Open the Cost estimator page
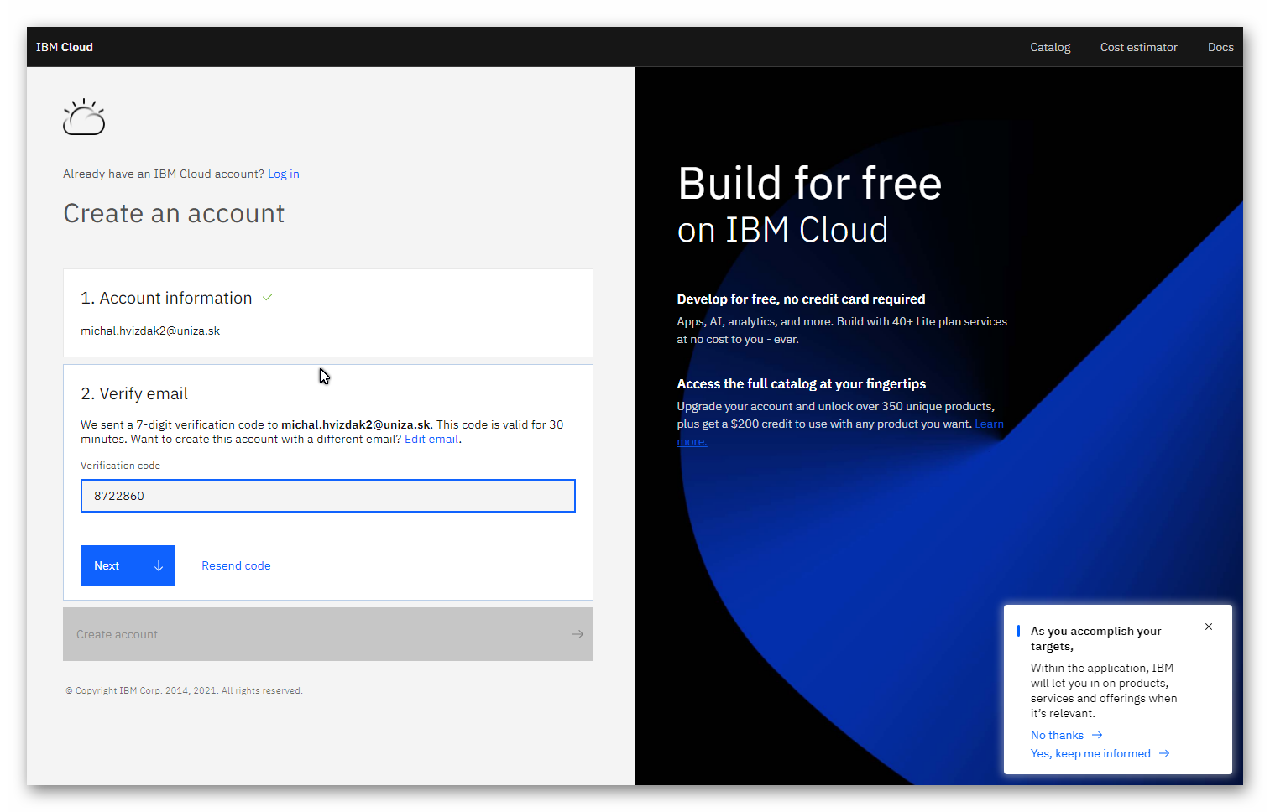Image resolution: width=1270 pixels, height=812 pixels. [x=1138, y=47]
